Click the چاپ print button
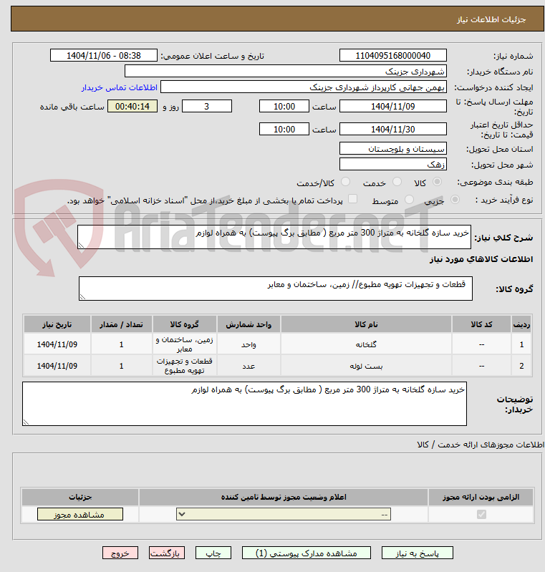 (213, 553)
